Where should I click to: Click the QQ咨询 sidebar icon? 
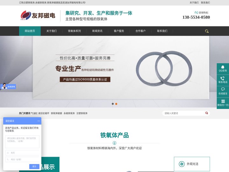223,69
